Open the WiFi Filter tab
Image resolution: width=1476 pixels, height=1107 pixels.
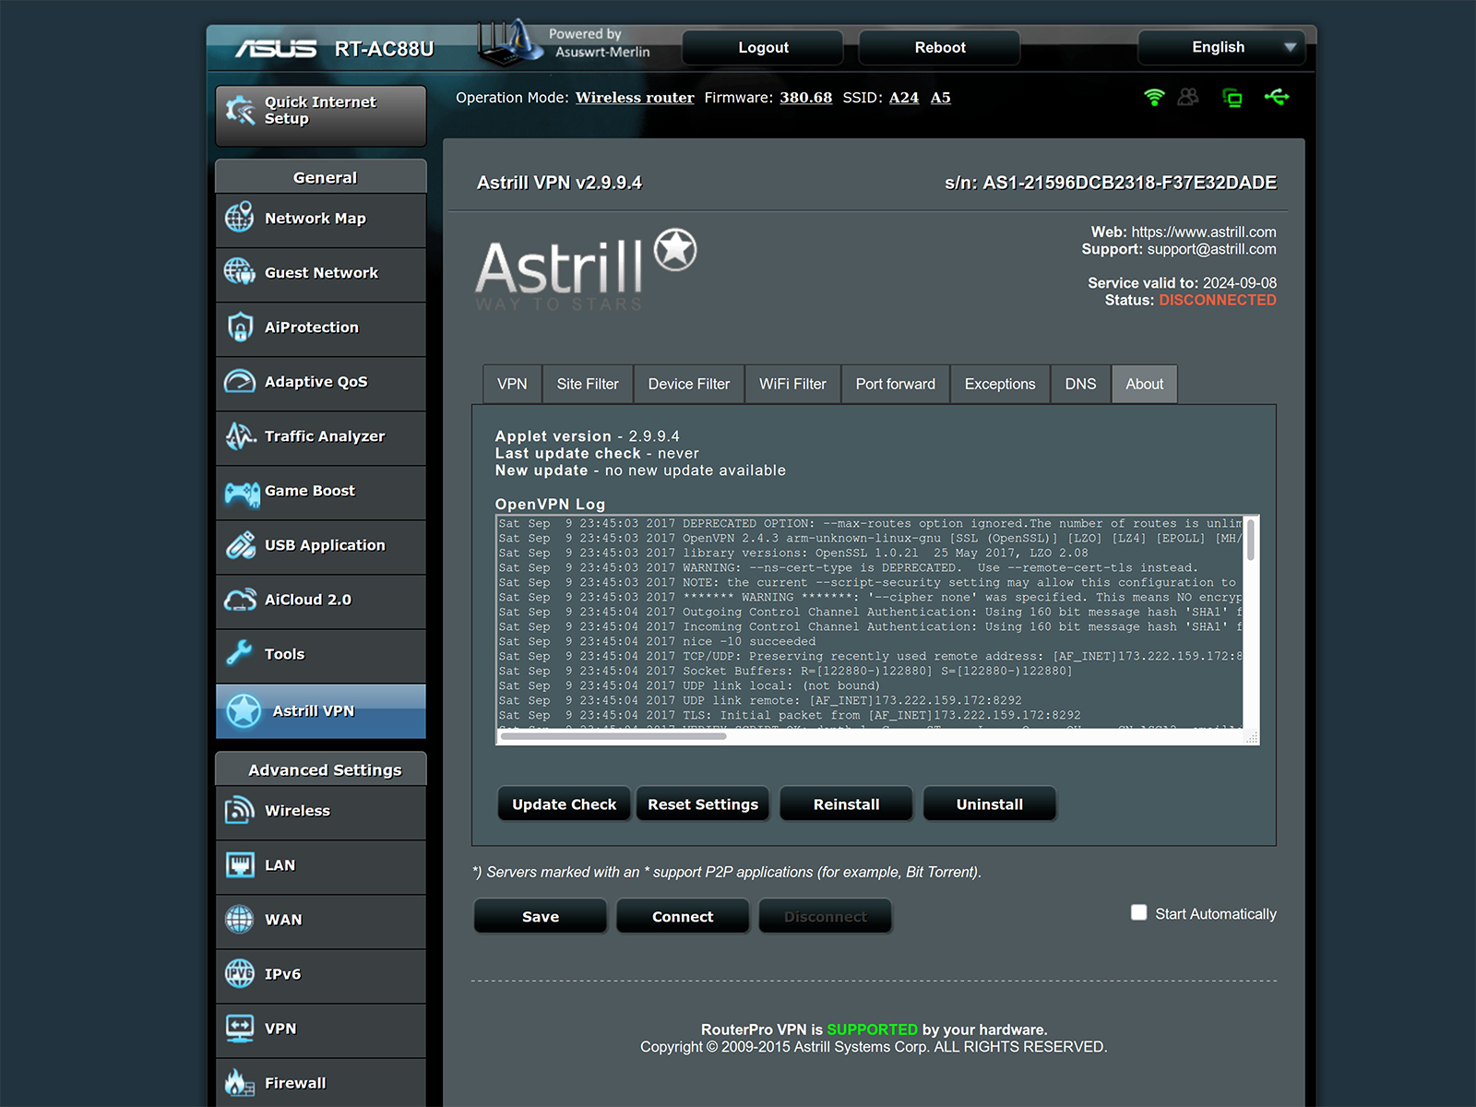792,384
